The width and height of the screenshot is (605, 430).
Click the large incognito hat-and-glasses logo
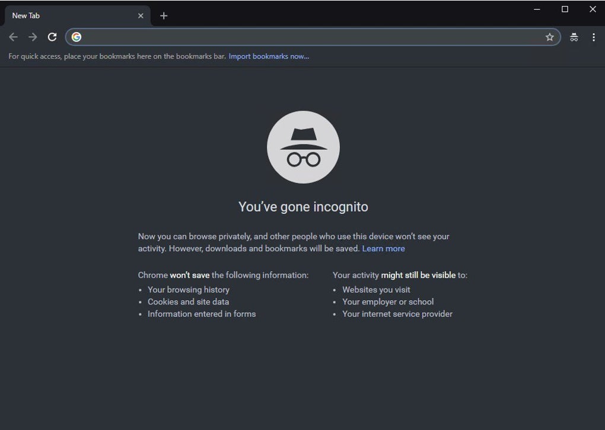303,147
